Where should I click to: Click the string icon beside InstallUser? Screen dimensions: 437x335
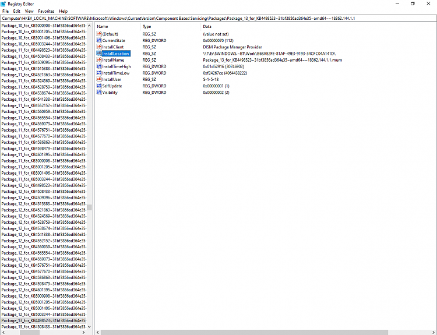99,79
